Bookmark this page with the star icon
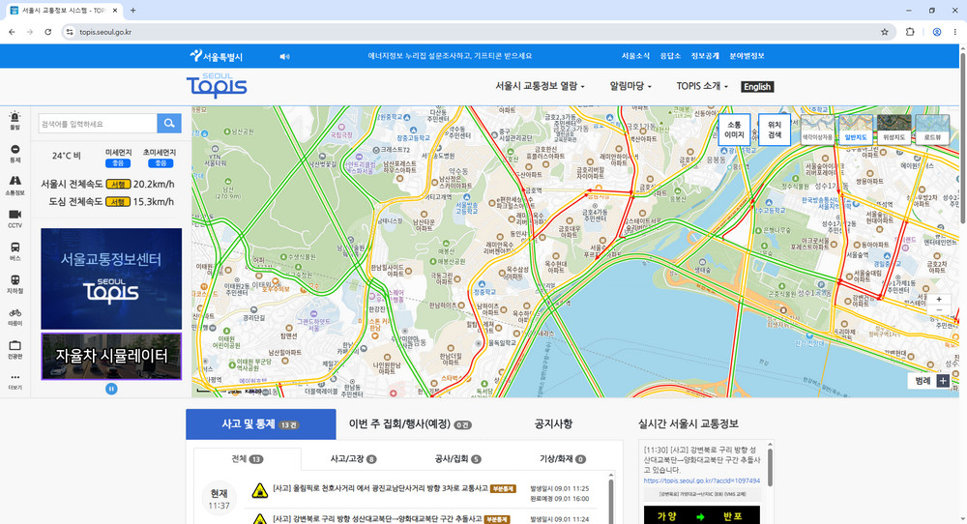This screenshot has width=967, height=524. click(885, 32)
